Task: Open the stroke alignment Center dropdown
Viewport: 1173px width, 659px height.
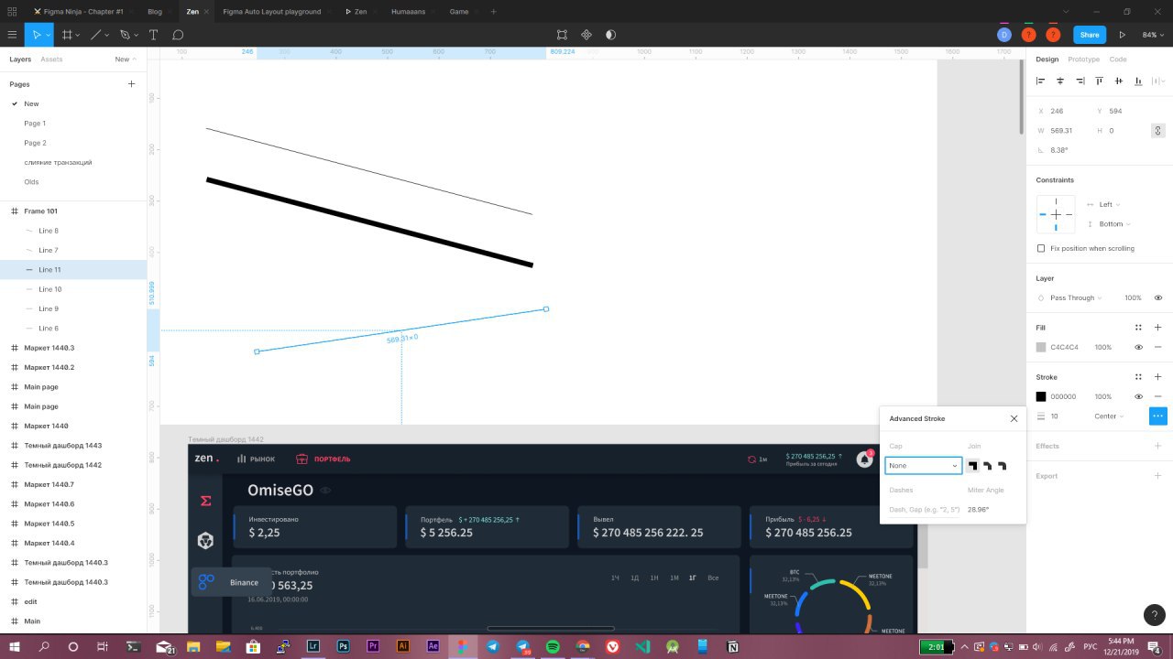Action: pos(1109,416)
